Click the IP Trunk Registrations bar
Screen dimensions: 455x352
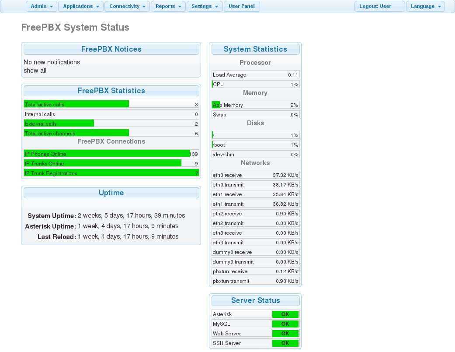(111, 173)
